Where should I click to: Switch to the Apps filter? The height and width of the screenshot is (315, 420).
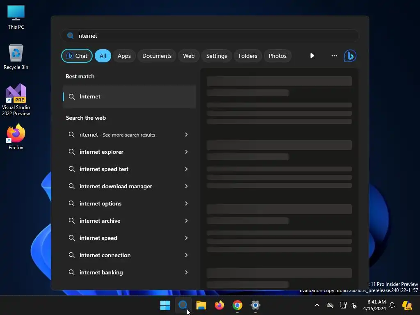point(124,56)
